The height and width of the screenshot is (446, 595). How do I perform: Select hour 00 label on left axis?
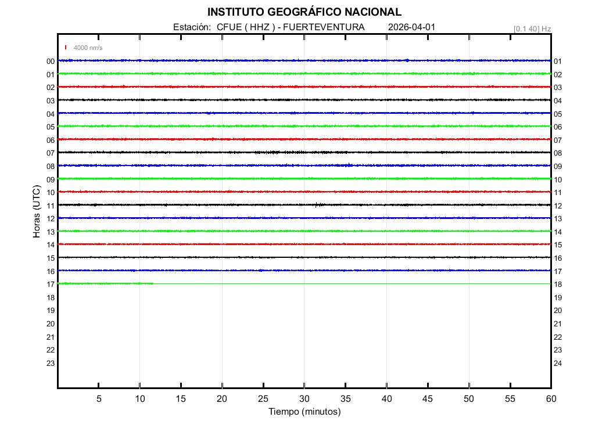(51, 61)
